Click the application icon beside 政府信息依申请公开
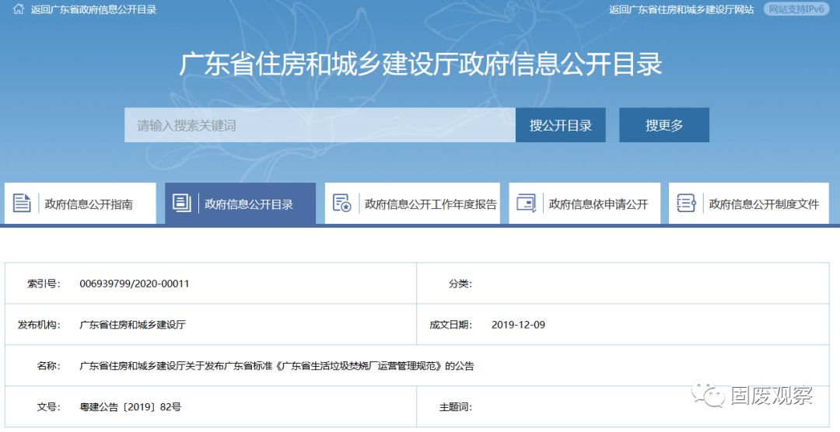Image resolution: width=840 pixels, height=432 pixels. click(526, 204)
